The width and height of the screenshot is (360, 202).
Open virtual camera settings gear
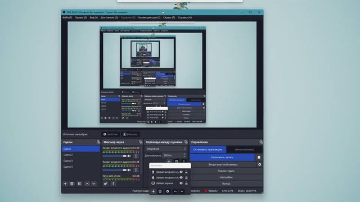[x=259, y=164]
